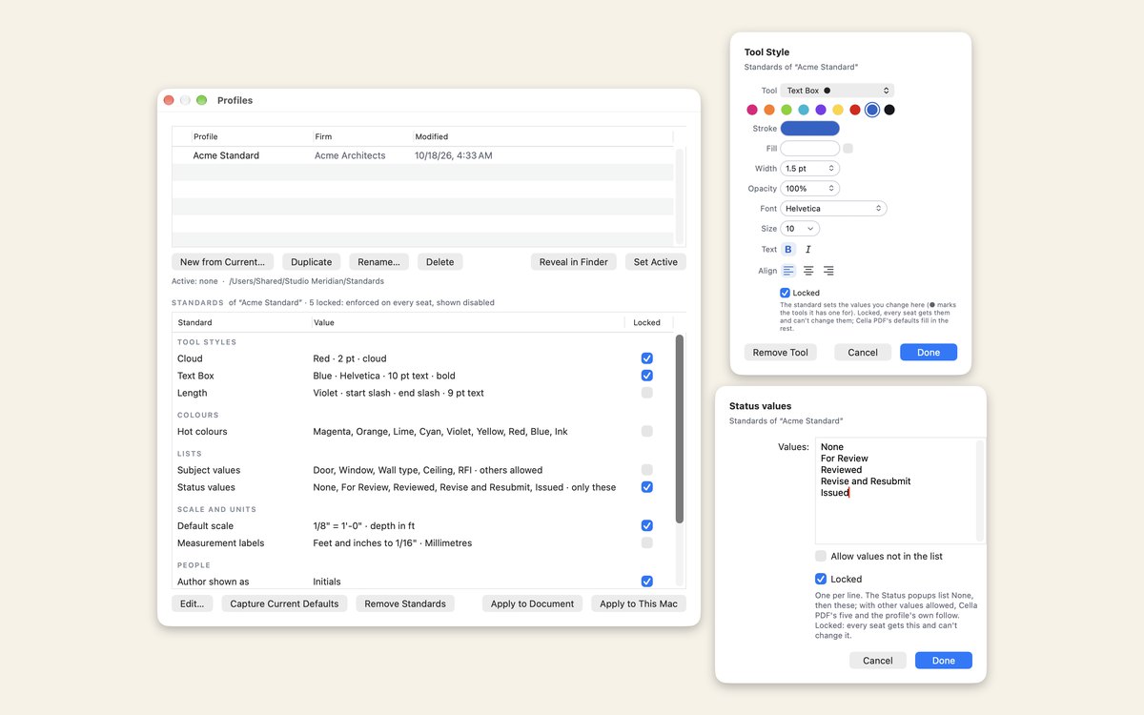1144x715 pixels.
Task: Open the Font popup showing Helvetica
Action: [x=834, y=209]
